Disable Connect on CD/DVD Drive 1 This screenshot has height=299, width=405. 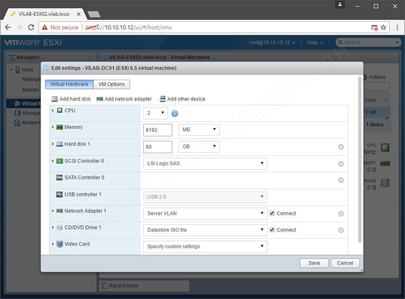[272, 230]
